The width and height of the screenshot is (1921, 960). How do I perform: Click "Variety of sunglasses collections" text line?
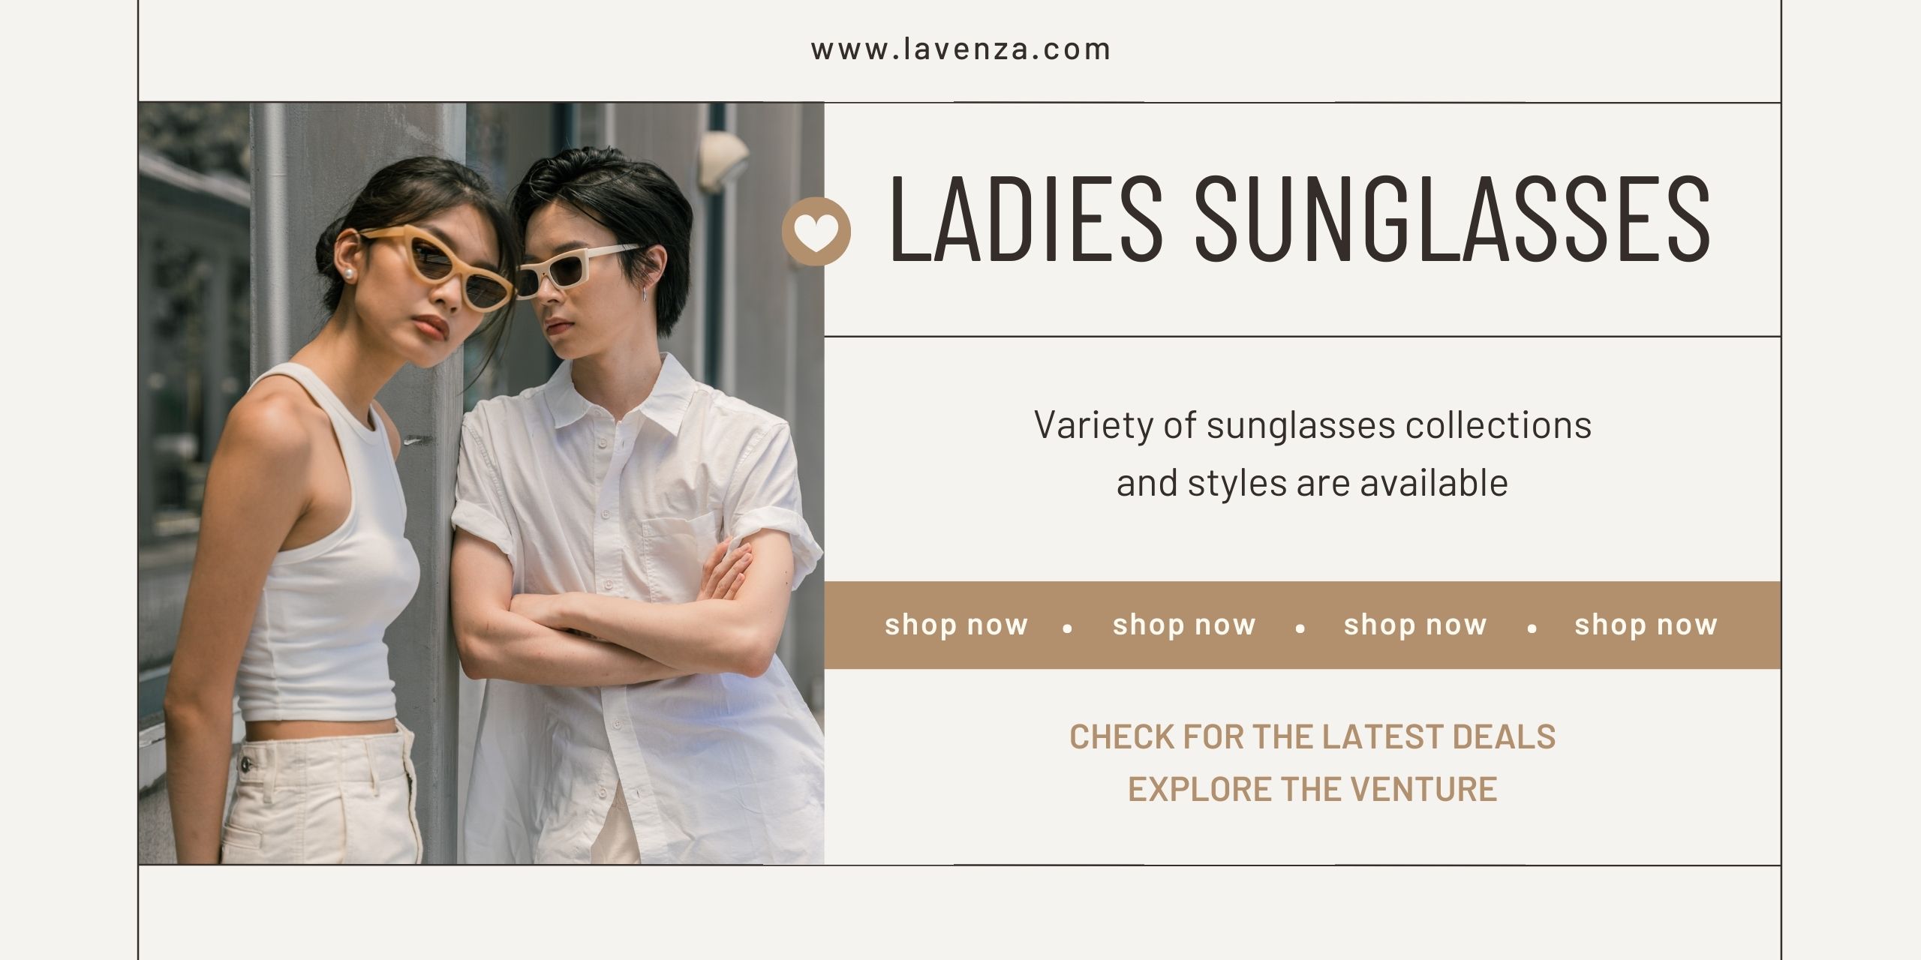coord(1312,425)
